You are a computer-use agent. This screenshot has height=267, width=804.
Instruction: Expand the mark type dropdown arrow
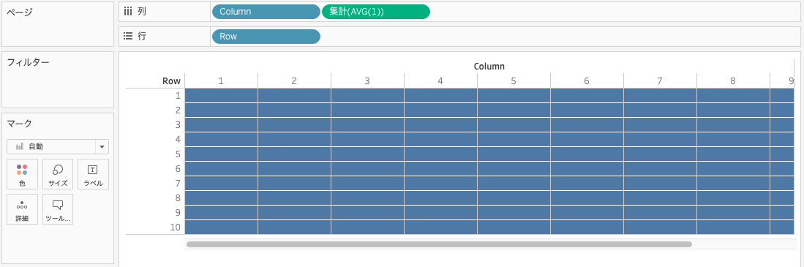point(102,146)
